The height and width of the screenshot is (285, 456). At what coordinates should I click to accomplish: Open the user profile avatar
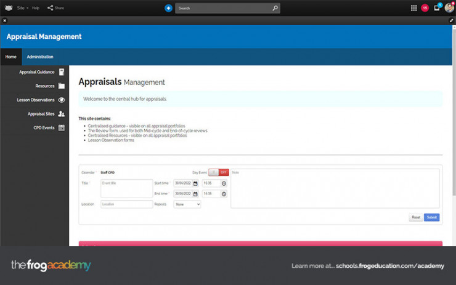click(x=449, y=8)
